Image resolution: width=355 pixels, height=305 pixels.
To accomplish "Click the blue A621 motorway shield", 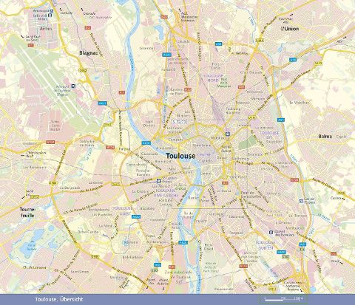I will (x=102, y=103).
